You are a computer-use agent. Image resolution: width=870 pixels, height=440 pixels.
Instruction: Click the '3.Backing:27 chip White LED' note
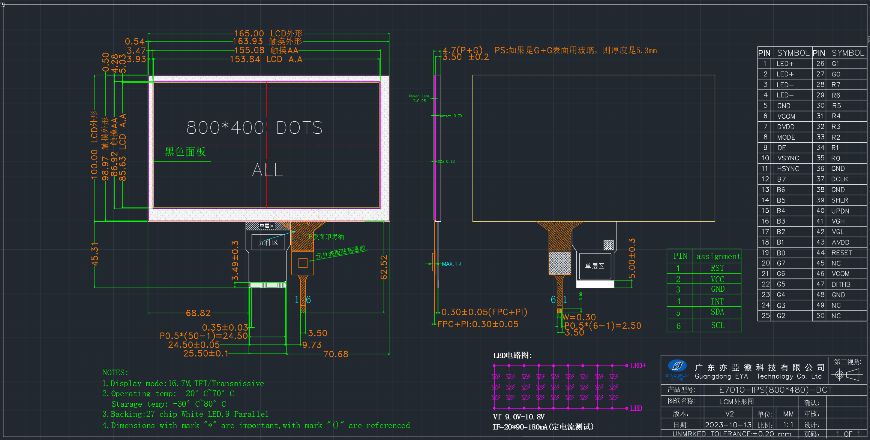coord(185,414)
